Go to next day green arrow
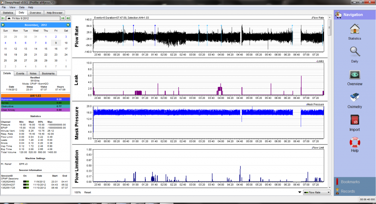Image resolution: width=376 pixels, height=204 pixels. [x=62, y=18]
